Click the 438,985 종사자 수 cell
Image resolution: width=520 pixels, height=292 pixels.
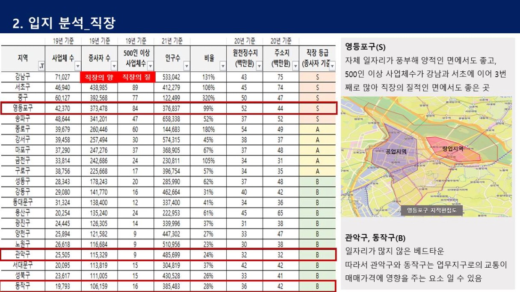(x=99, y=88)
